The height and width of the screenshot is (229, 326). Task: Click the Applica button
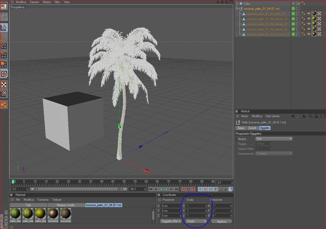221,221
